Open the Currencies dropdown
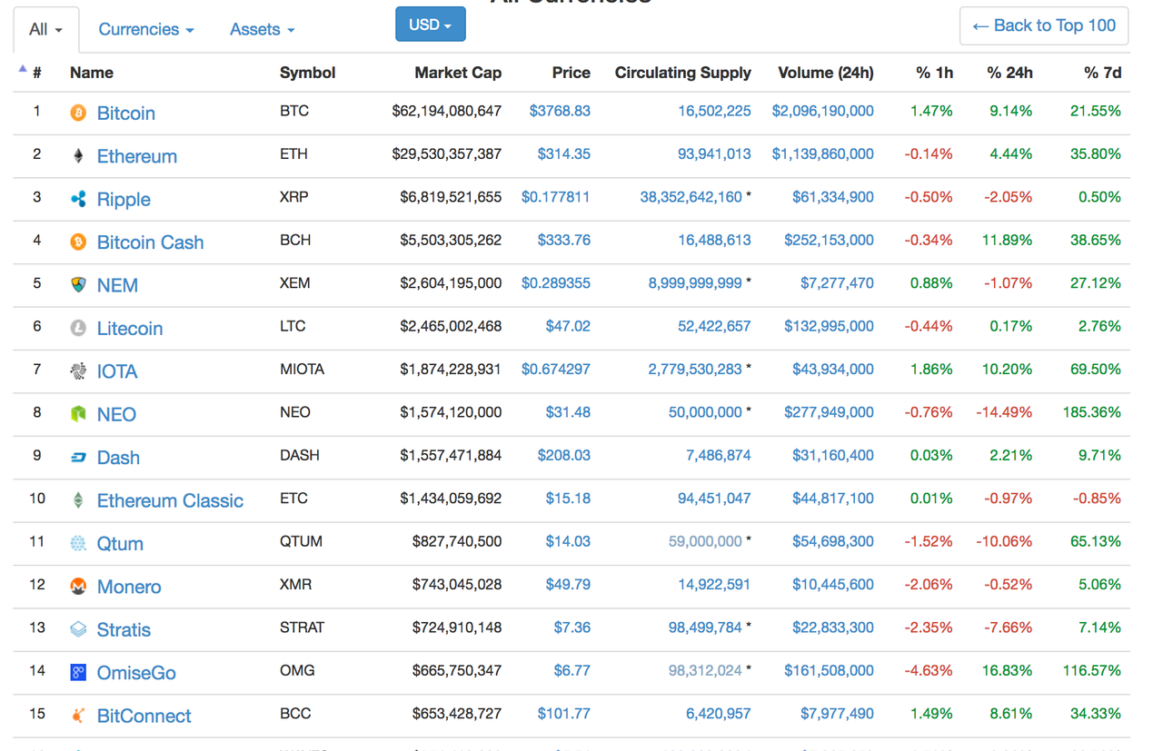This screenshot has width=1163, height=751. pos(146,30)
